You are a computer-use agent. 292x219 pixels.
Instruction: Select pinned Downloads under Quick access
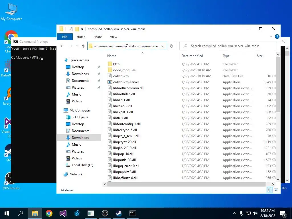[80, 74]
